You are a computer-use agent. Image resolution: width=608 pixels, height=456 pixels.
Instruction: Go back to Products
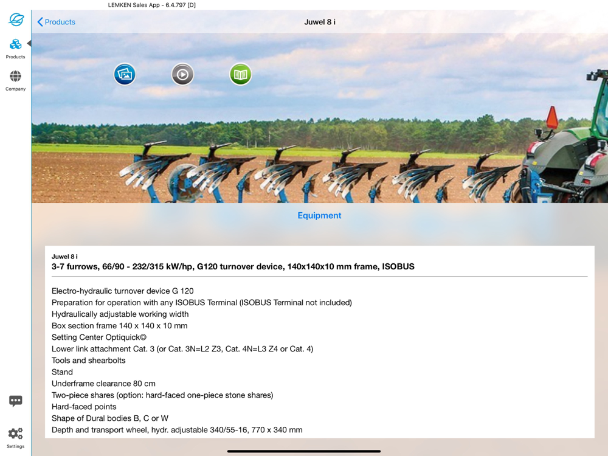56,22
